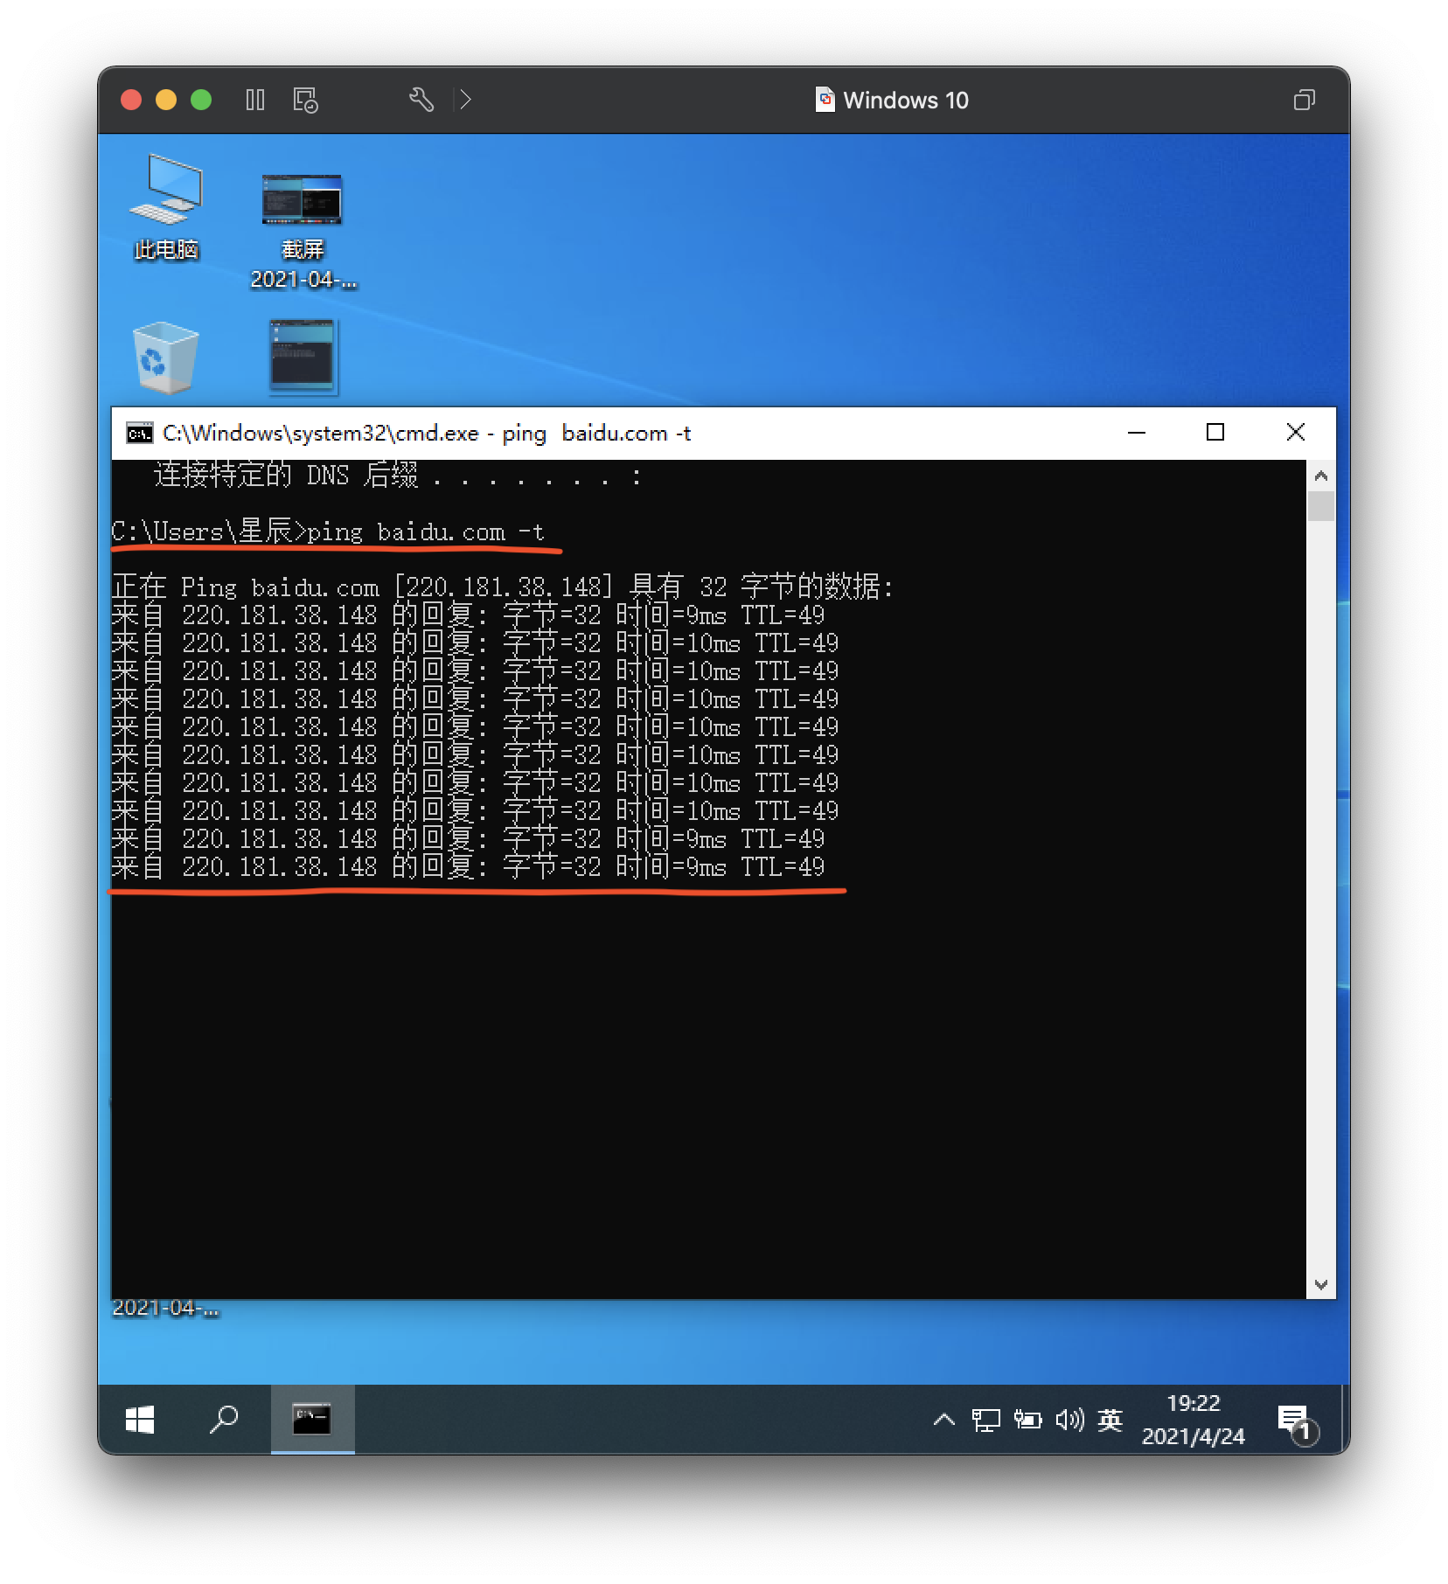Pause the virtual machine from the title bar
Viewport: 1448px width, 1584px height.
(255, 100)
